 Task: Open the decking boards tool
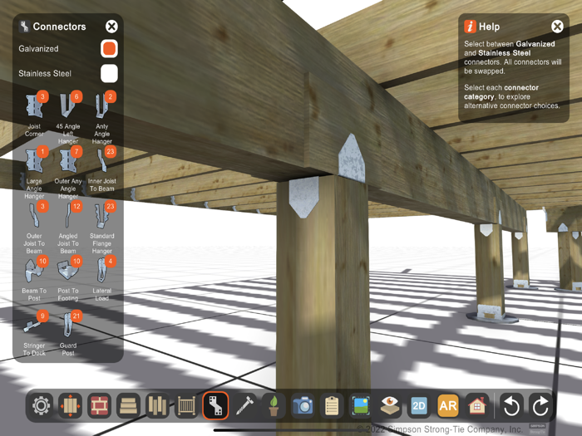click(x=157, y=405)
